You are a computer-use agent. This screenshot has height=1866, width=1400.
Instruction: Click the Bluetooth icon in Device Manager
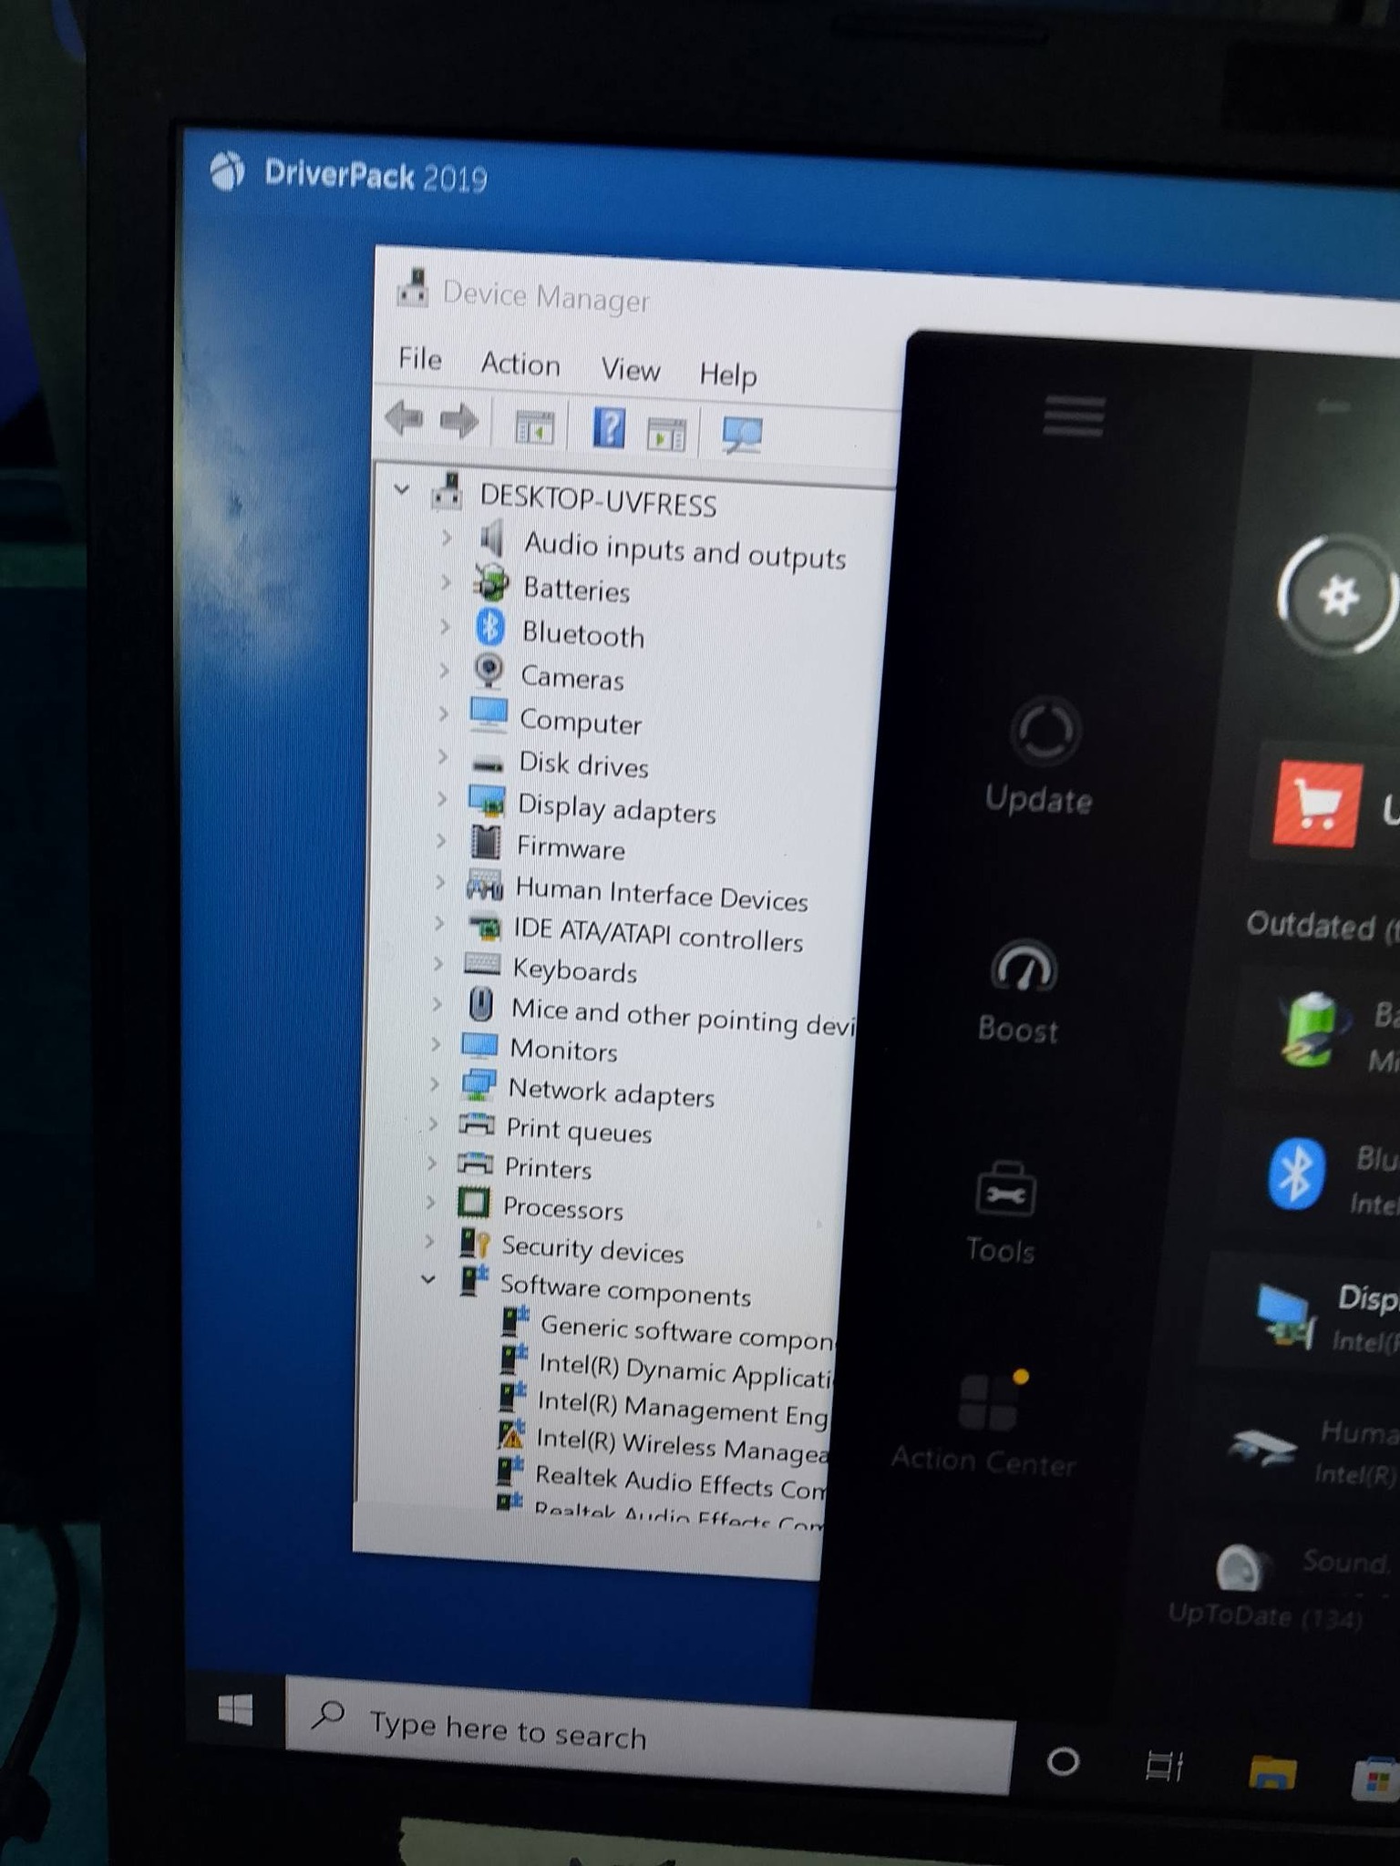pyautogui.click(x=490, y=627)
